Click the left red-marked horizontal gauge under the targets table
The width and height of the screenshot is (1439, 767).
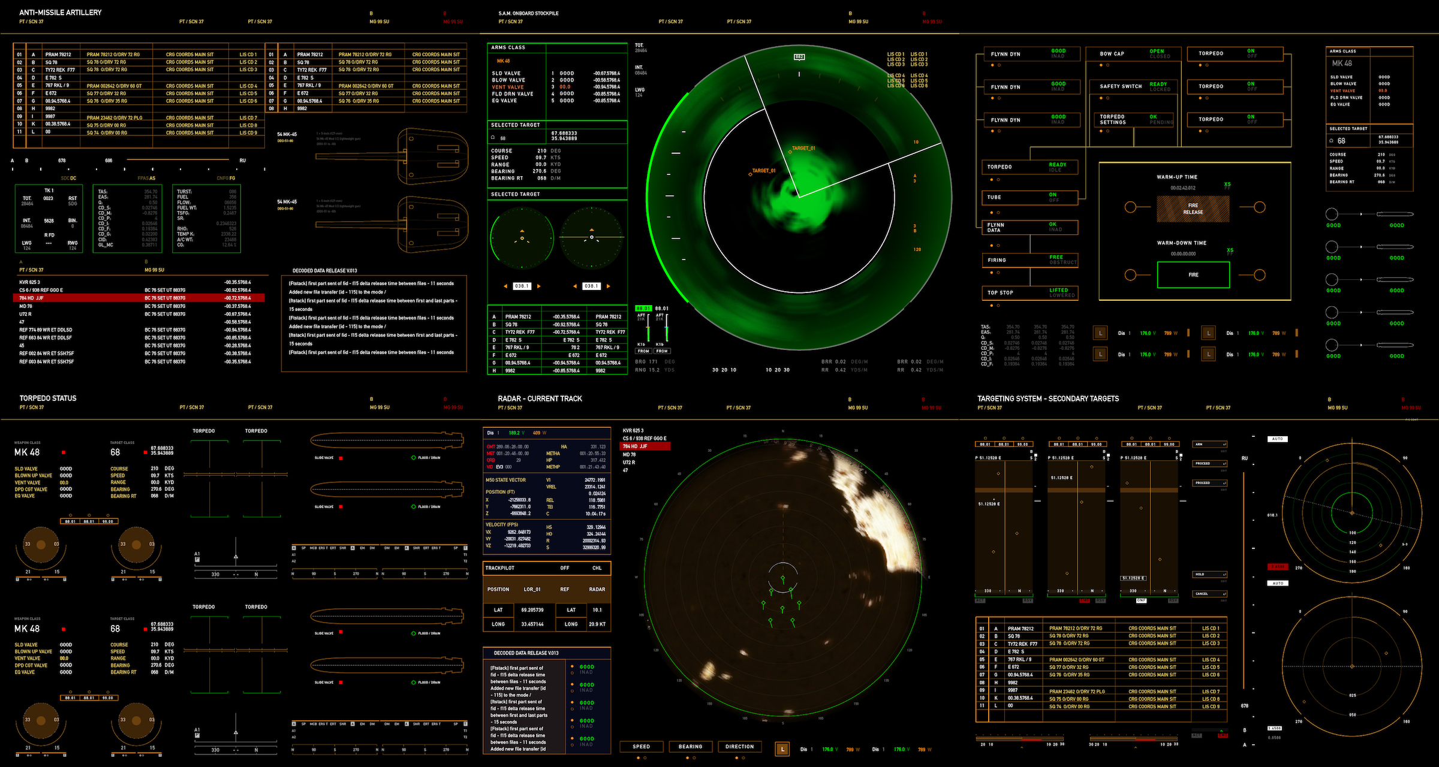click(x=1021, y=739)
